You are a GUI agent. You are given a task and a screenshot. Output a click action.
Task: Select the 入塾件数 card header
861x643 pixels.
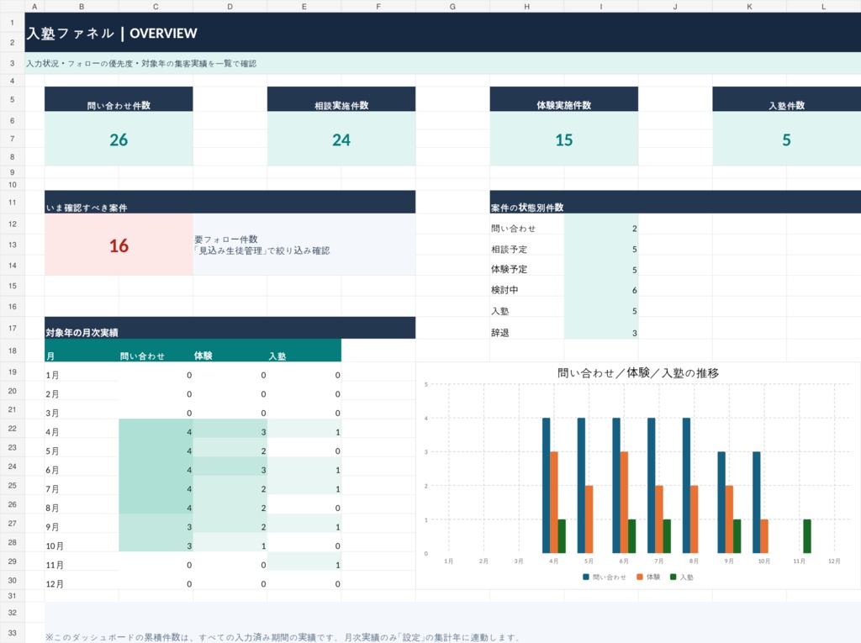point(786,99)
